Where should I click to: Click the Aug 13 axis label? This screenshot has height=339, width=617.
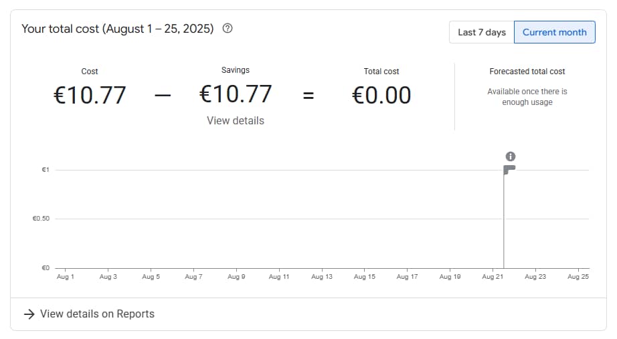[x=322, y=276]
